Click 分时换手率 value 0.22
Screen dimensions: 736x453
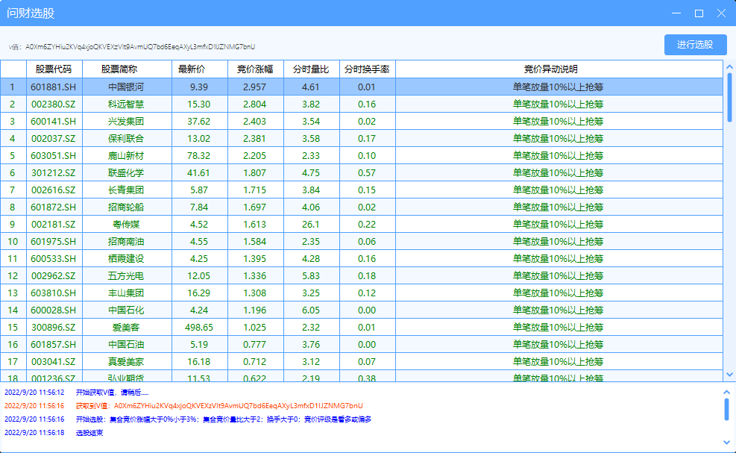click(367, 224)
